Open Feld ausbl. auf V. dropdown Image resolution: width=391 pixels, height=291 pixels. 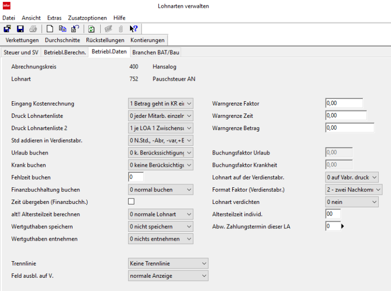[x=168, y=276]
